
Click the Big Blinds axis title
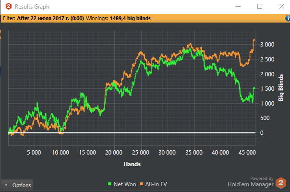click(x=281, y=87)
